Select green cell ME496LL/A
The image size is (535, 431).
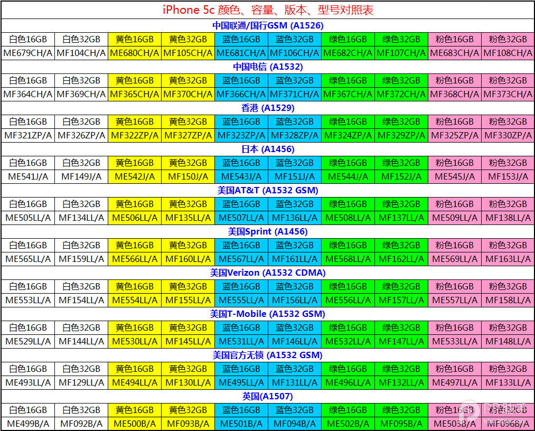[x=348, y=382]
